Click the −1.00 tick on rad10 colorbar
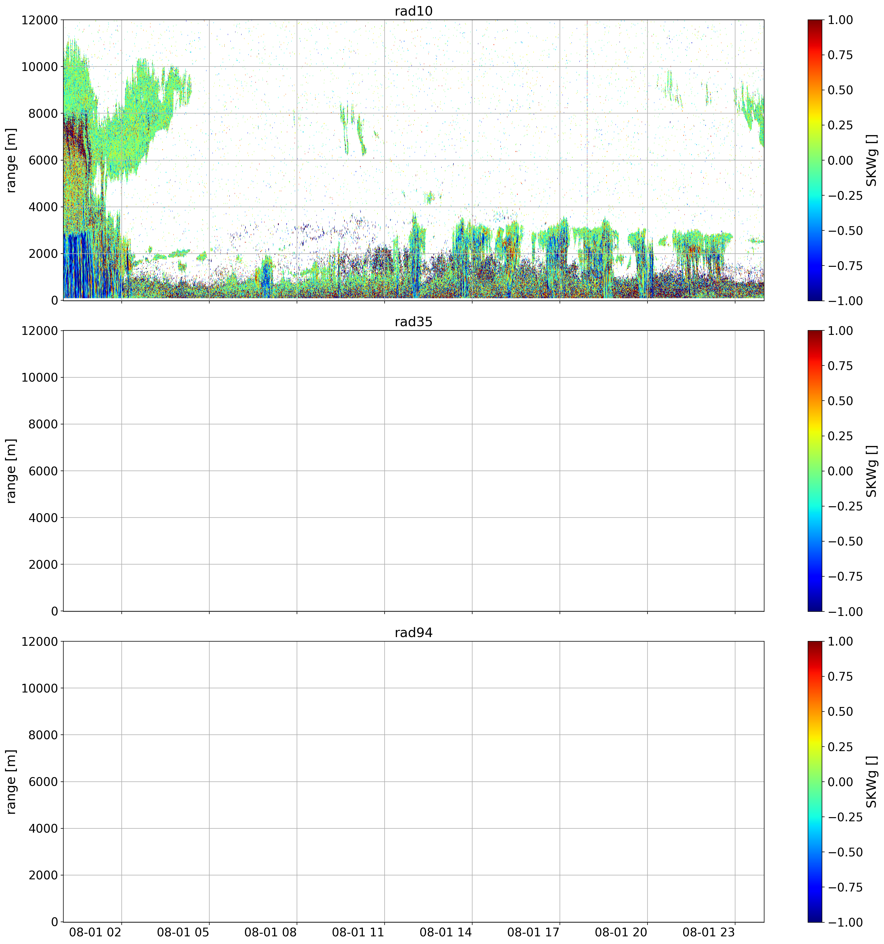The height and width of the screenshot is (944, 884). click(845, 301)
